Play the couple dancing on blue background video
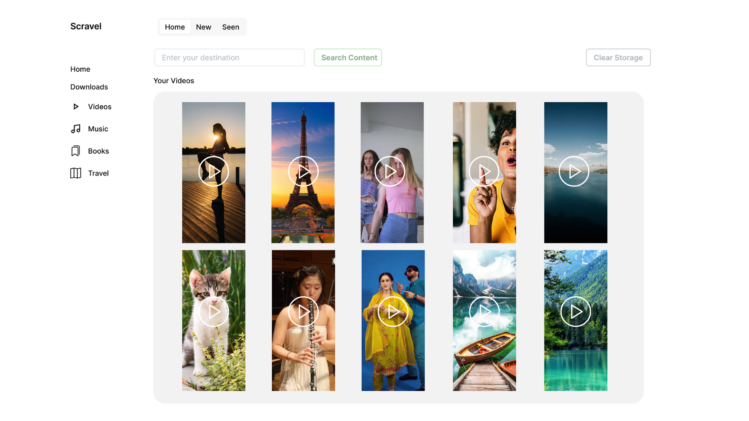 pyautogui.click(x=393, y=311)
